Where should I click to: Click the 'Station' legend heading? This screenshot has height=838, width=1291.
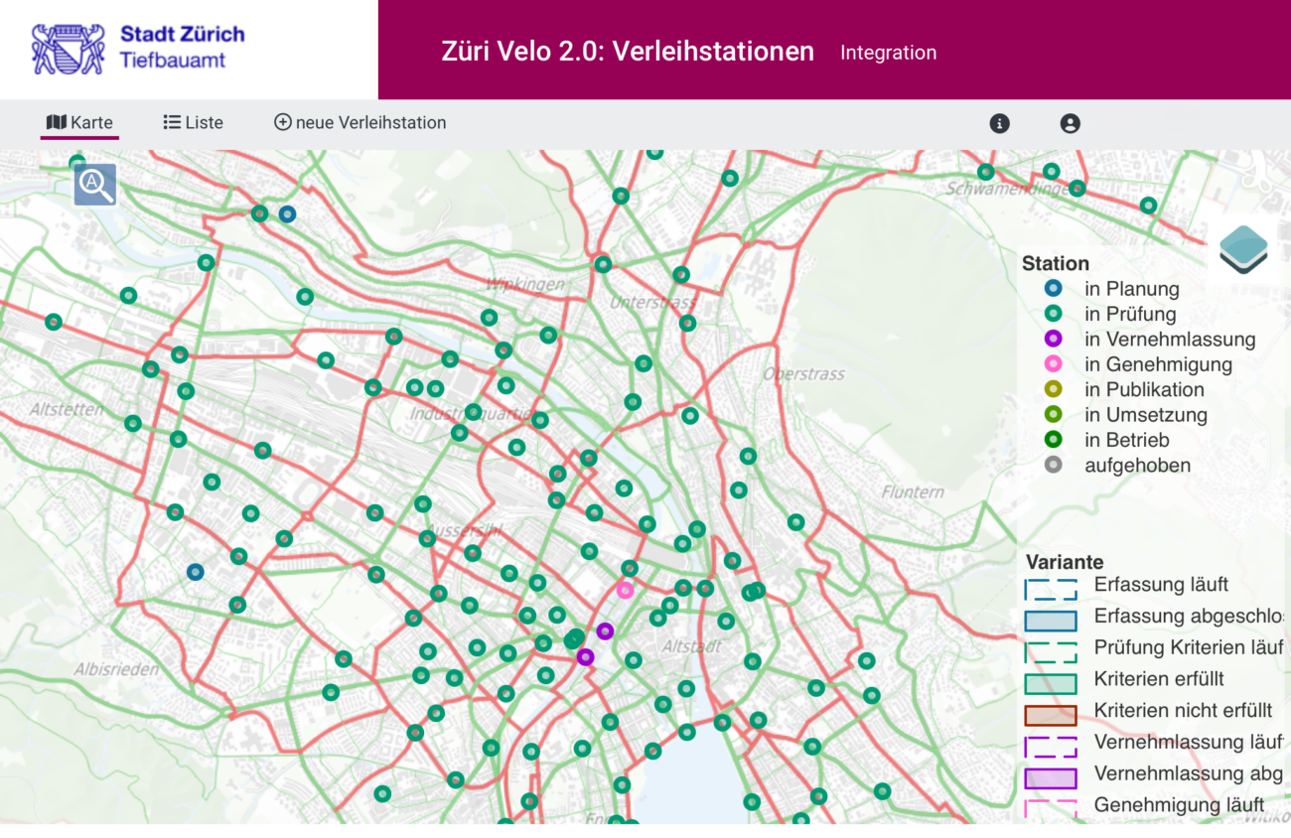click(1056, 263)
